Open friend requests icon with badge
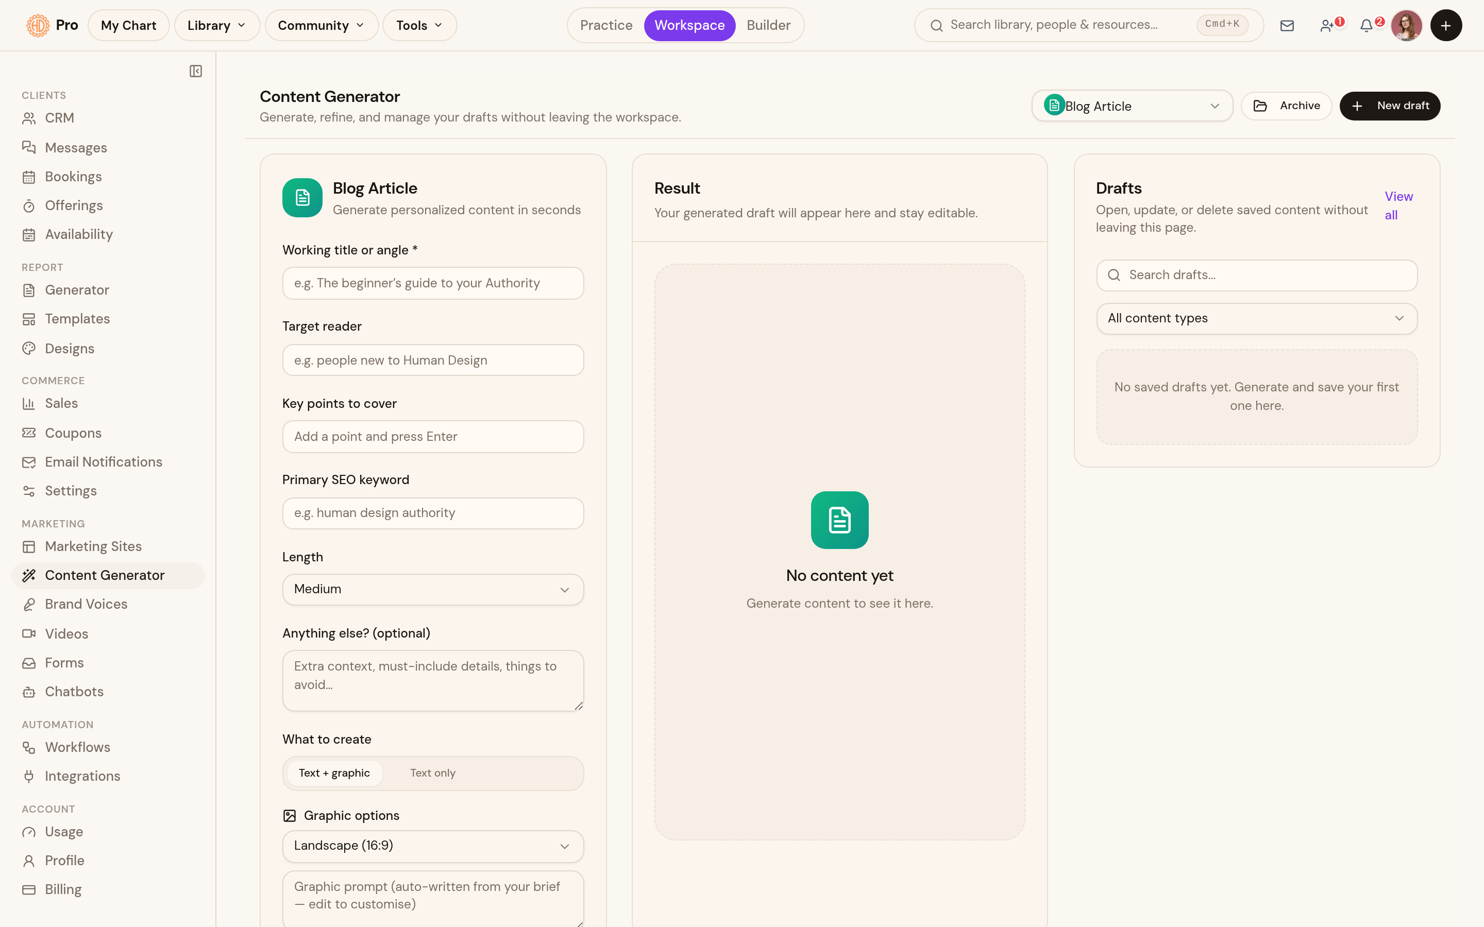Image resolution: width=1484 pixels, height=927 pixels. coord(1328,25)
